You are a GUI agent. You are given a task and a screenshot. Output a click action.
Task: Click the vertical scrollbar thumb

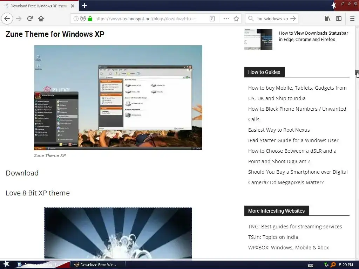click(357, 72)
